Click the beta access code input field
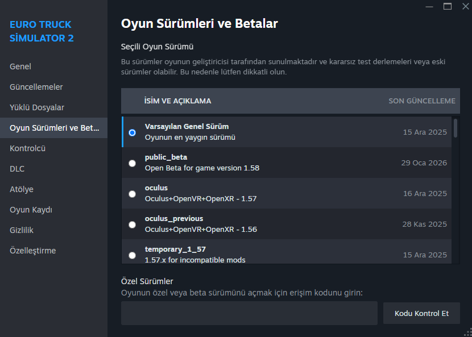Screen dimensions: 472x337 [249, 313]
